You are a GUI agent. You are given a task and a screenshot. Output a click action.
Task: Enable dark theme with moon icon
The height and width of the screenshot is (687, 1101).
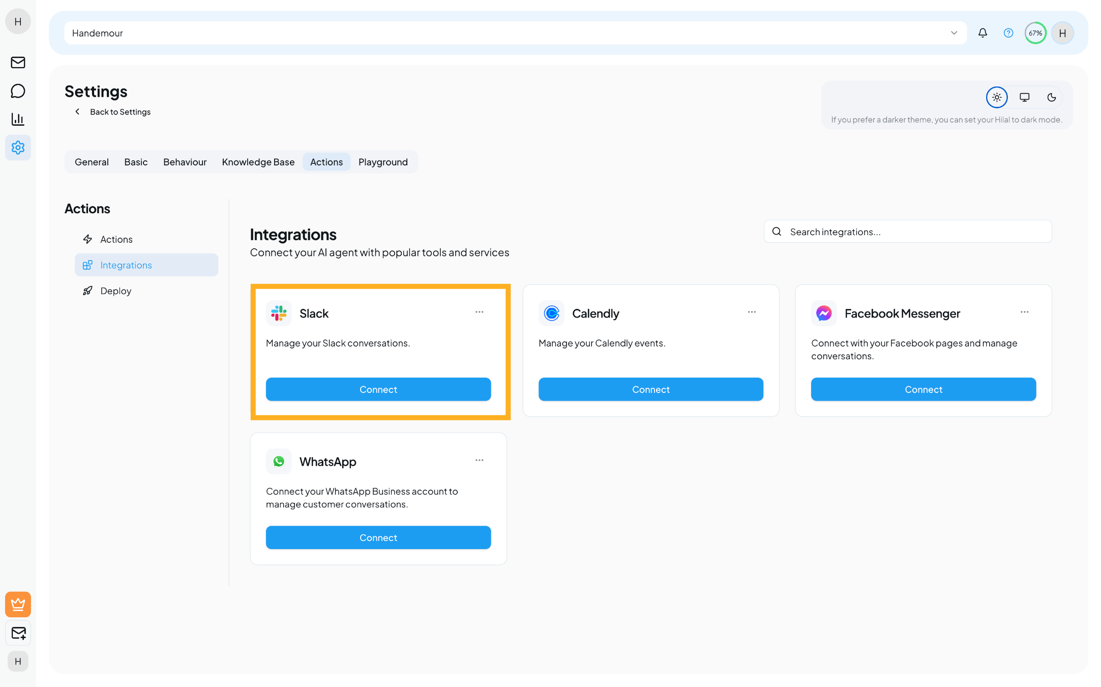tap(1051, 97)
